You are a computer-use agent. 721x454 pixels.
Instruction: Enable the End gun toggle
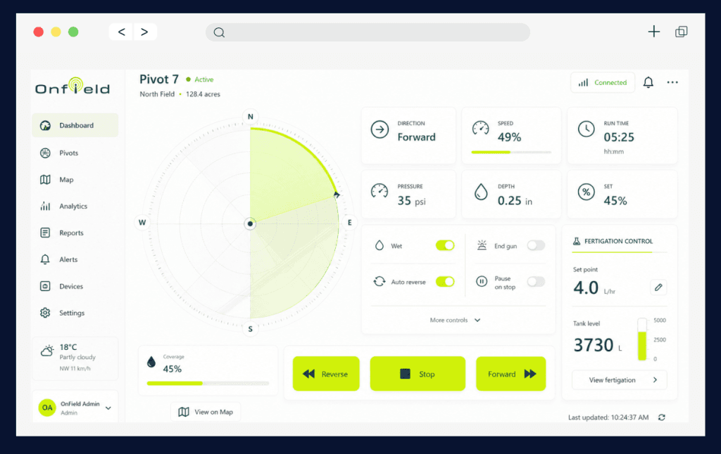click(x=536, y=245)
